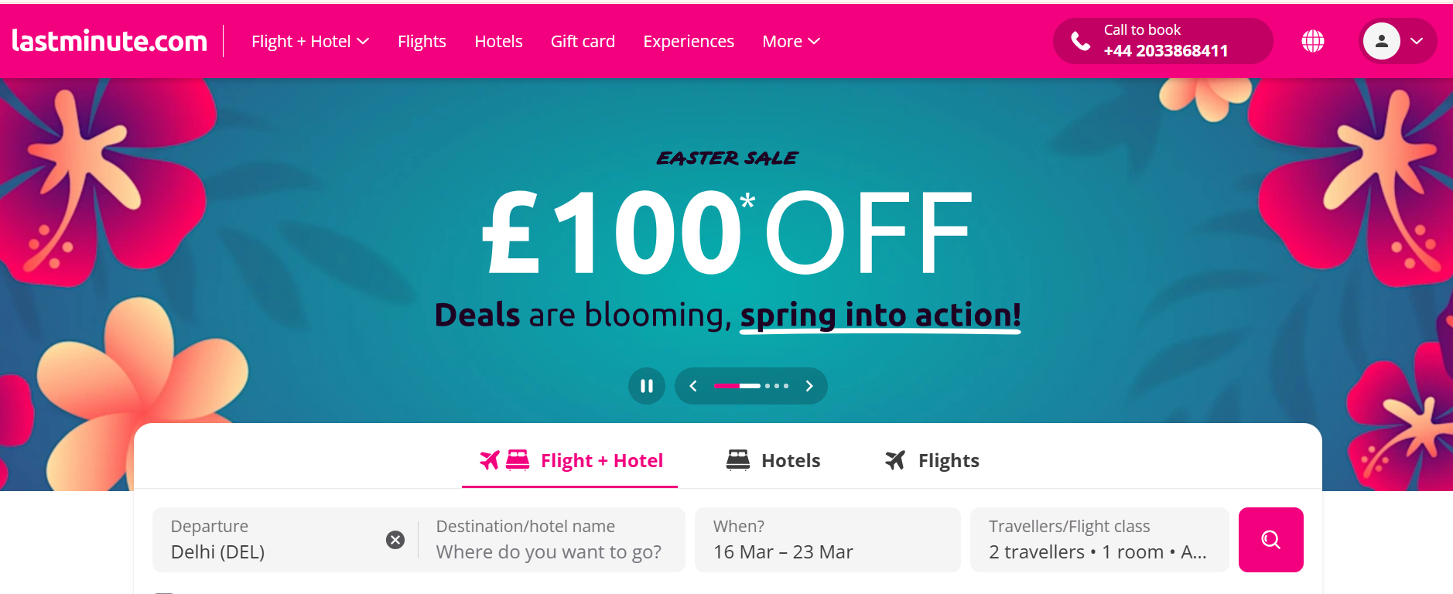Open Travellers/Flight class selector
1453x594 pixels.
point(1099,540)
